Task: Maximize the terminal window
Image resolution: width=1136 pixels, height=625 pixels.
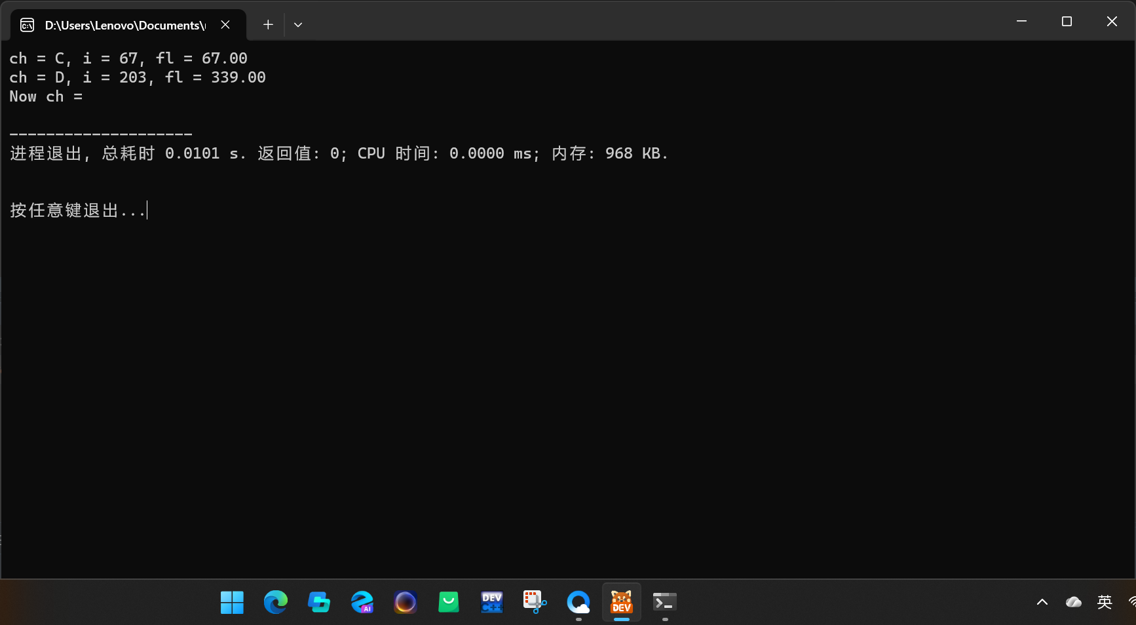Action: pos(1067,21)
